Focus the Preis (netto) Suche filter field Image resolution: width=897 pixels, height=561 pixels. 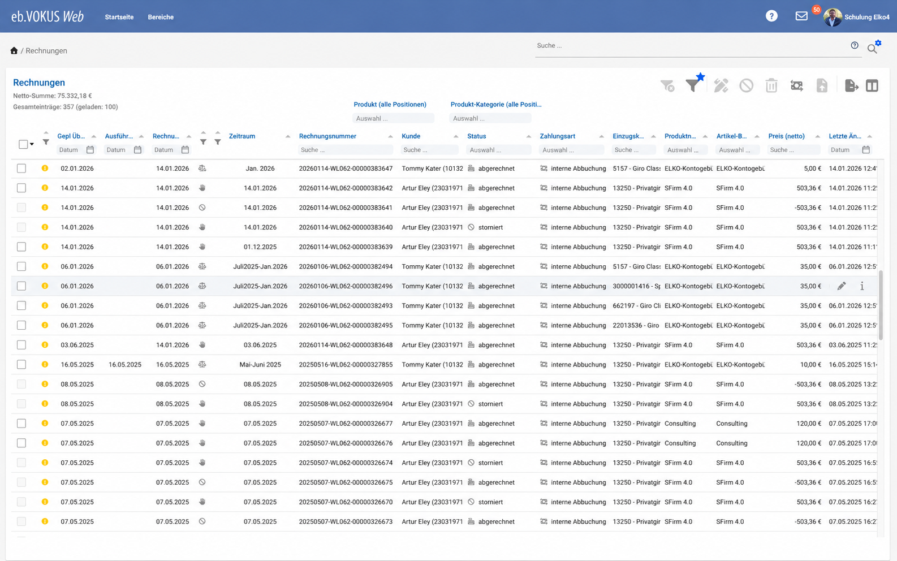(x=794, y=150)
